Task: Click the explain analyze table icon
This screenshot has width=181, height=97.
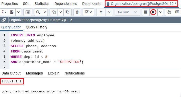Action: 177,12
